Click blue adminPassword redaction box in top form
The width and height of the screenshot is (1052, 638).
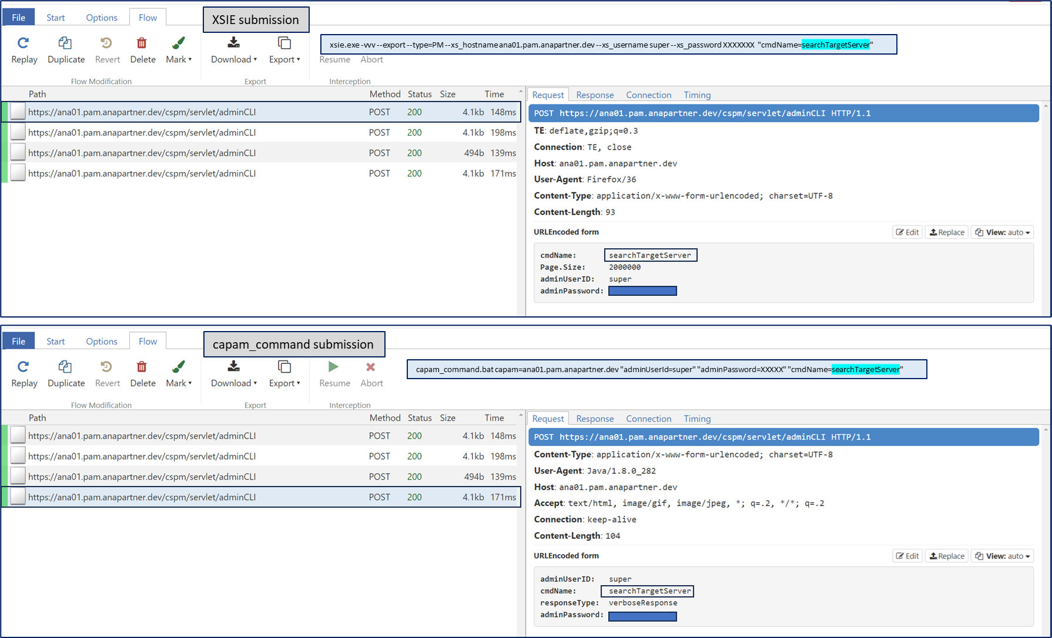coord(642,291)
